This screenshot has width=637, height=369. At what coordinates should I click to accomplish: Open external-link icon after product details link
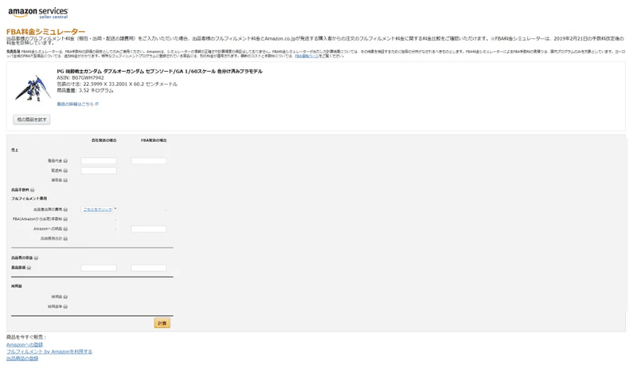click(x=96, y=104)
